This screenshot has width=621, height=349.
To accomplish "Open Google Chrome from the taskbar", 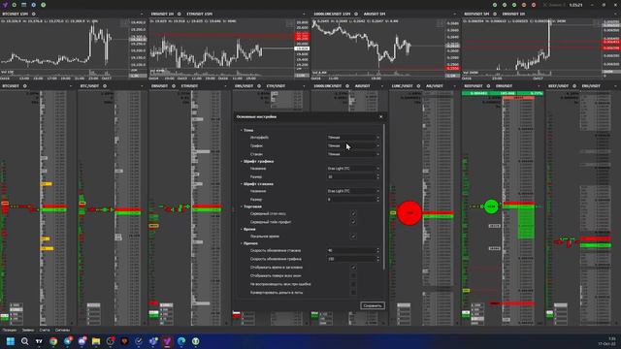I will pos(53,341).
